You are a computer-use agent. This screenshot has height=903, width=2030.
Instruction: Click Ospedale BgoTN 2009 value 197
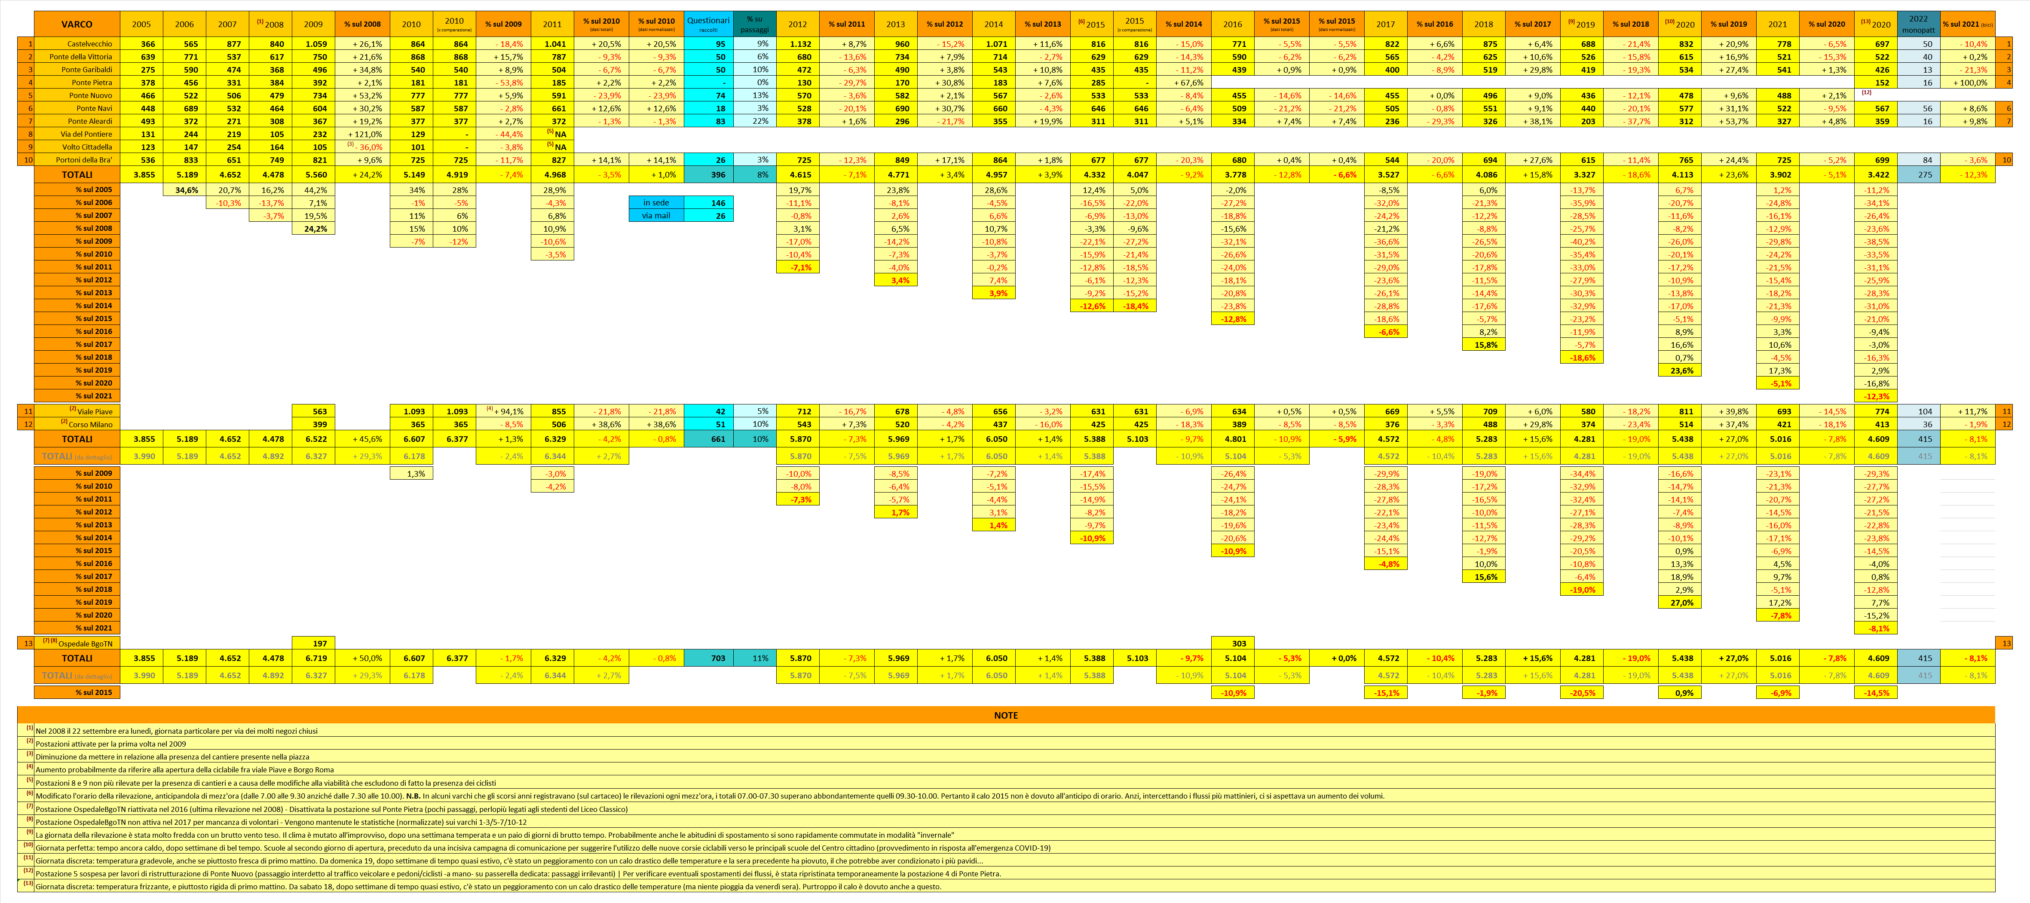pos(314,643)
